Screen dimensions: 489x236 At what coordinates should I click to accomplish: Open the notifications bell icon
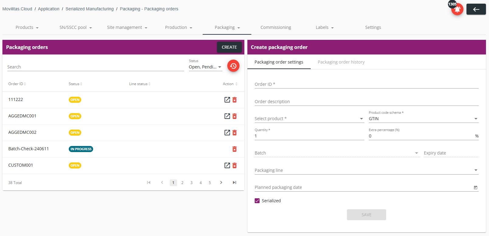[457, 9]
